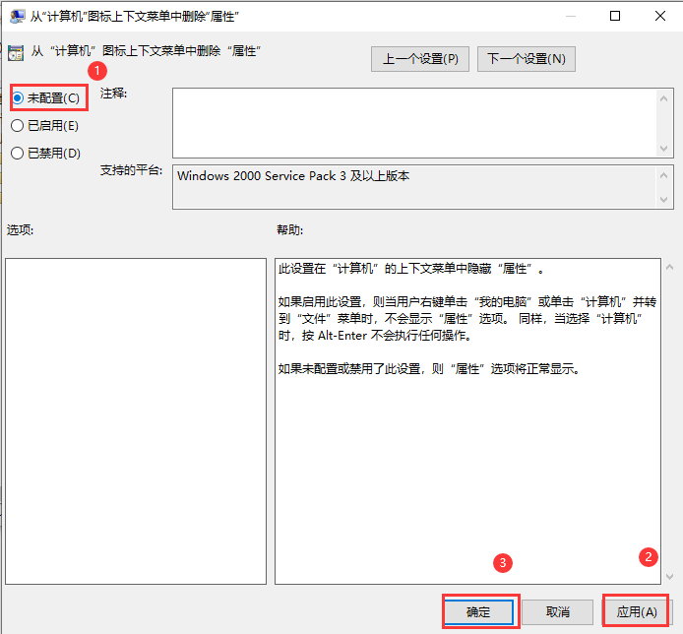Click the 选项 label
This screenshot has width=683, height=634.
click(20, 229)
